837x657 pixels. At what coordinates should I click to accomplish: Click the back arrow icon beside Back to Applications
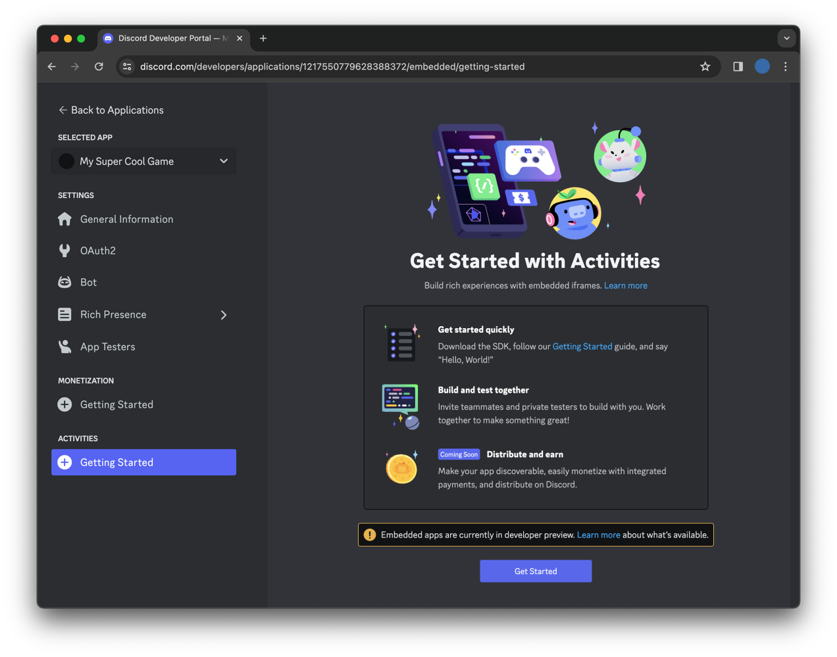coord(63,110)
